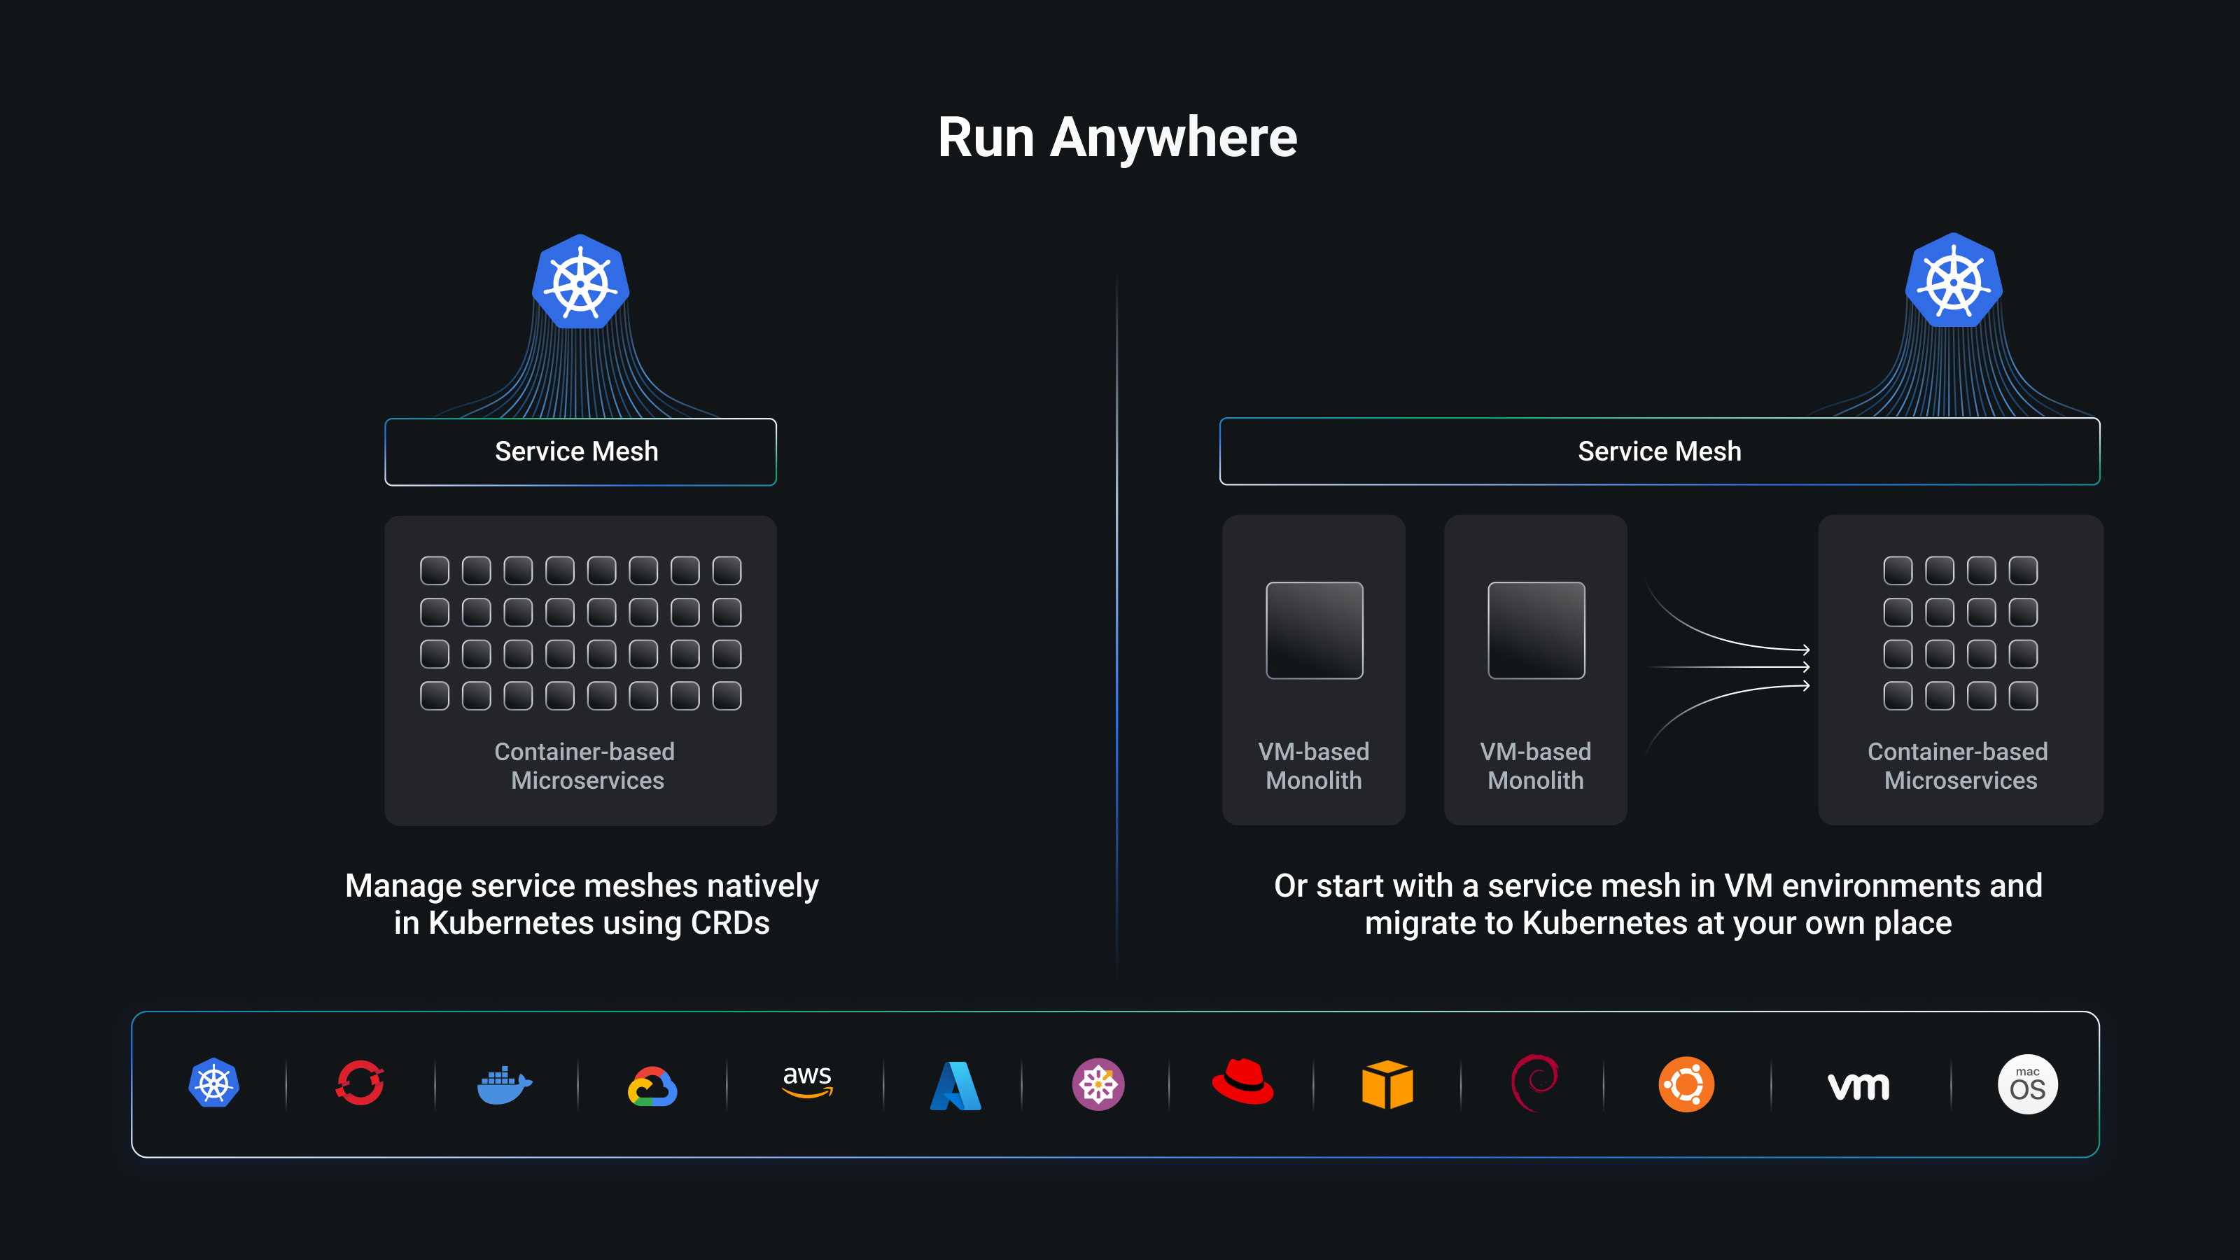The width and height of the screenshot is (2240, 1260).
Task: Click the Kubernetes helm icon top right
Action: [1954, 285]
